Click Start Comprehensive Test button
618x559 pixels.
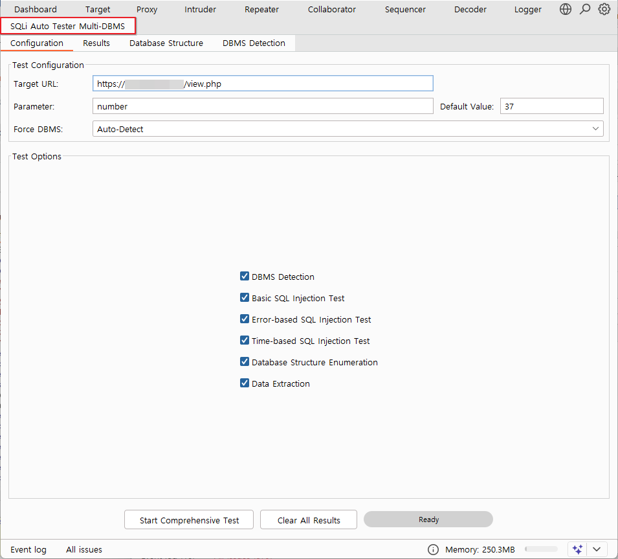[189, 520]
